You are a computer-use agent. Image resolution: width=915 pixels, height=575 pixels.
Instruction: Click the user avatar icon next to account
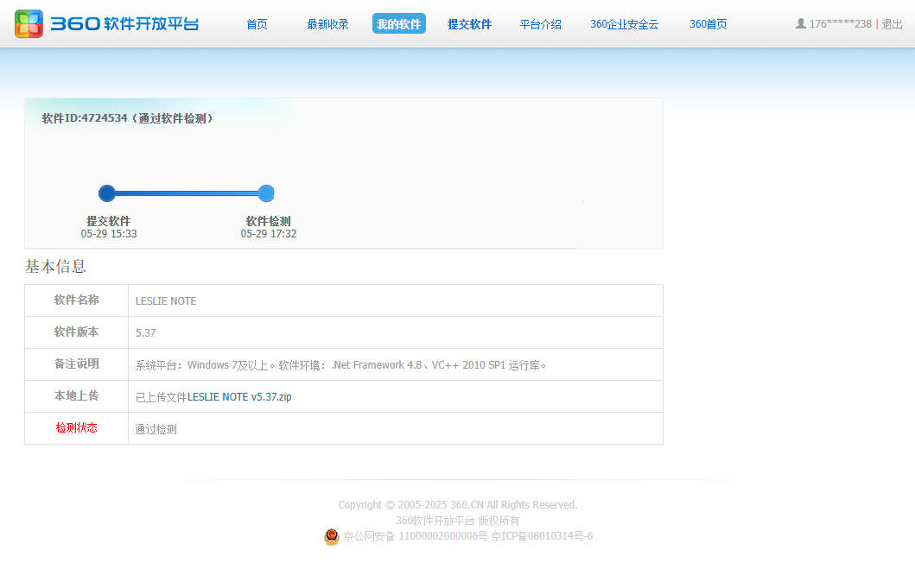[801, 23]
